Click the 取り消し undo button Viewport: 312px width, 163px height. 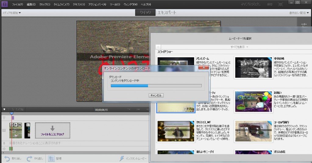[x=12, y=158]
